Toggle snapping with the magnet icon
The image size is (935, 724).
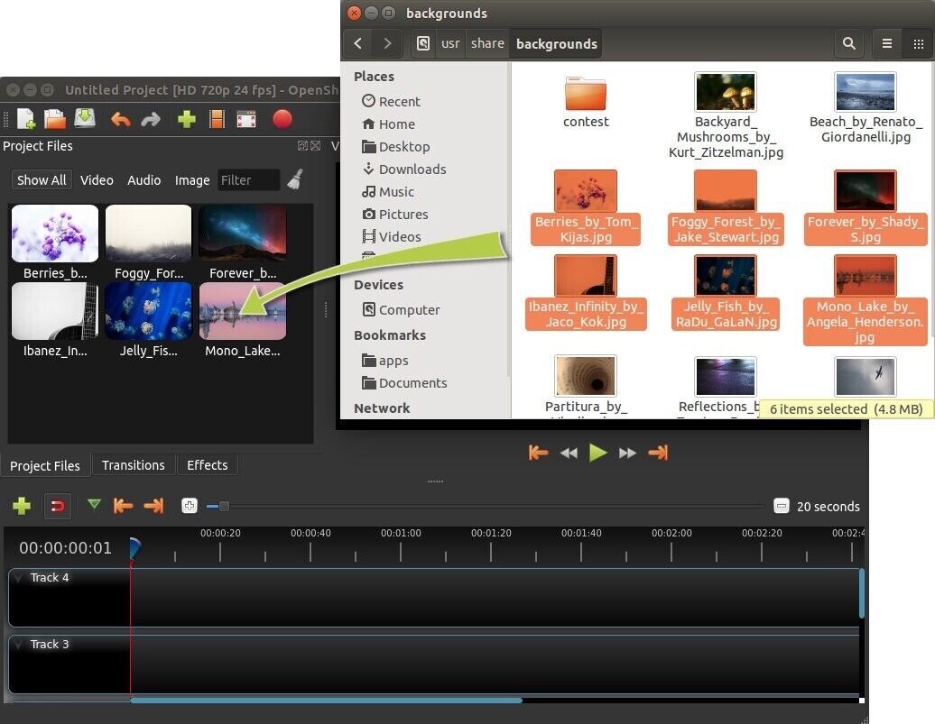(58, 506)
